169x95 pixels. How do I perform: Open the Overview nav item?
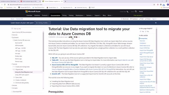[x=29, y=15]
